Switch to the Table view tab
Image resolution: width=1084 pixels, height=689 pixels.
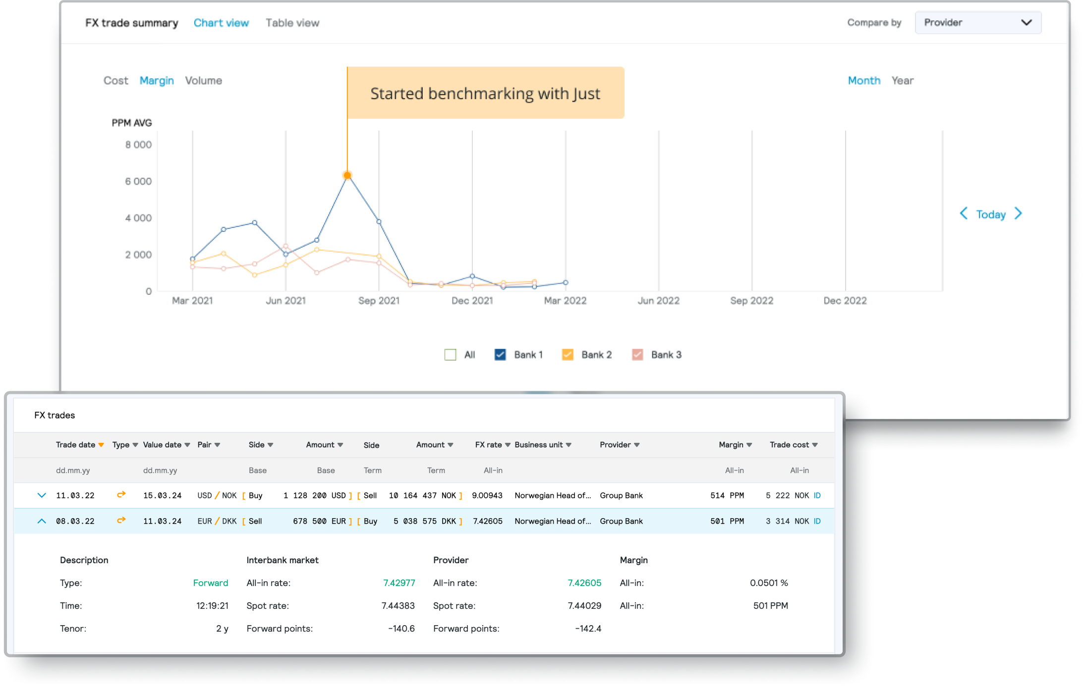[x=292, y=22]
